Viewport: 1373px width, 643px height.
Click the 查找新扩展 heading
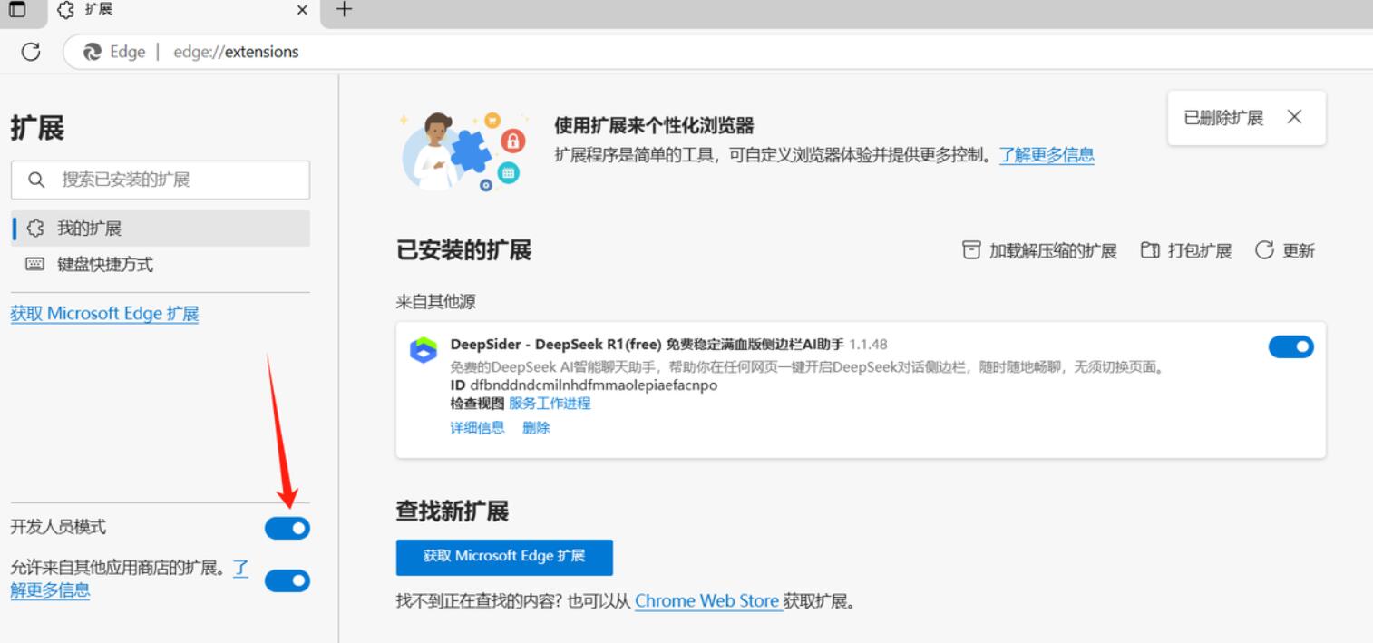pyautogui.click(x=453, y=511)
